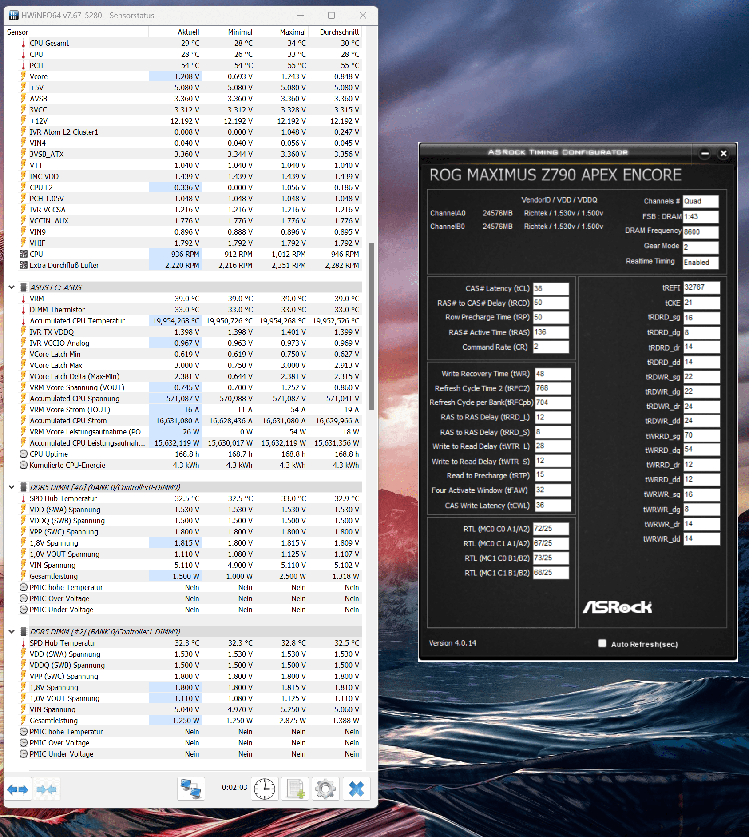The height and width of the screenshot is (837, 749).
Task: Click lightning icon next to VCCIN_AUX
Action: (24, 221)
